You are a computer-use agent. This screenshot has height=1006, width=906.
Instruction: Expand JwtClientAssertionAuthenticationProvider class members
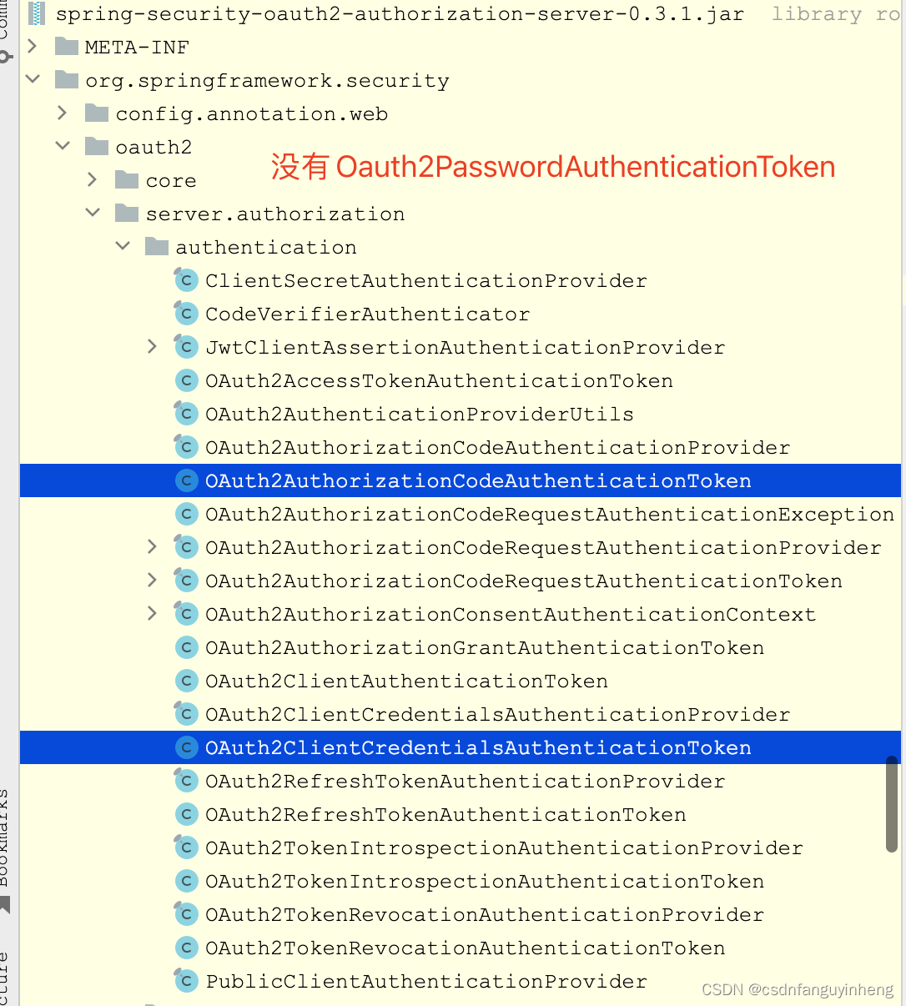click(x=152, y=346)
